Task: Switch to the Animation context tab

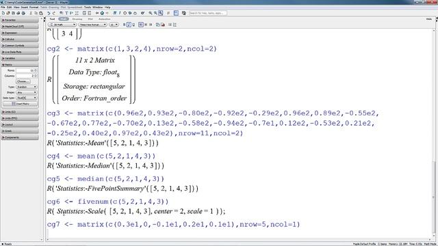Action: pyautogui.click(x=105, y=19)
